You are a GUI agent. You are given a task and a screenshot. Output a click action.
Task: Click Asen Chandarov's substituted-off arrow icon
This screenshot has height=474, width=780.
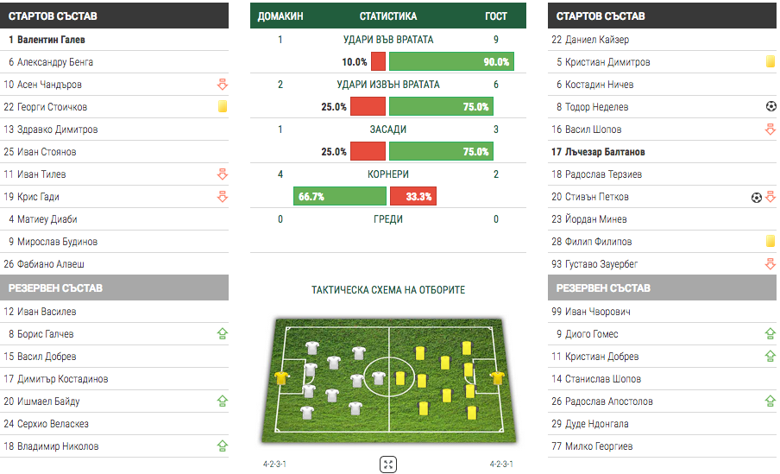pyautogui.click(x=222, y=85)
